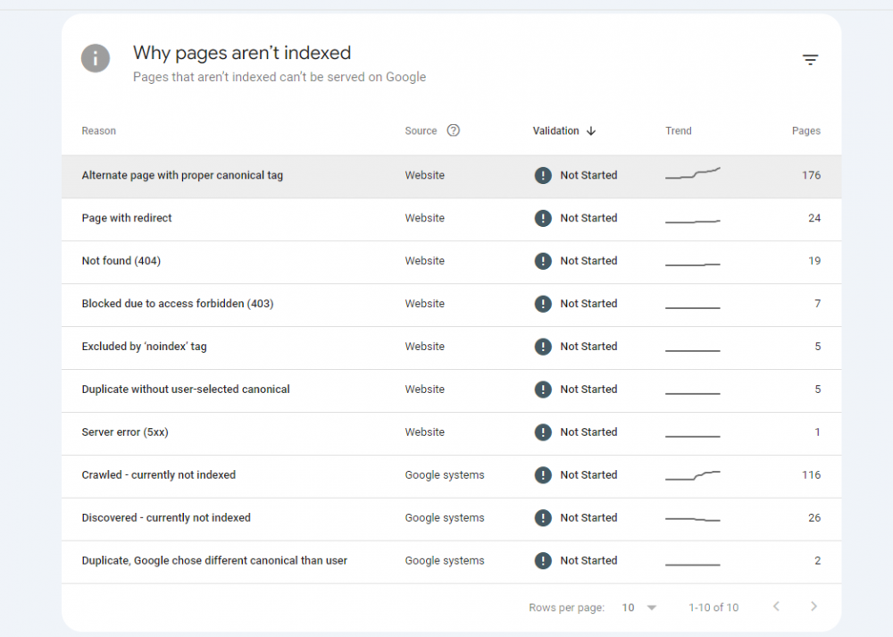
Task: Click trend sparkline for Crawled row
Action: (x=693, y=475)
